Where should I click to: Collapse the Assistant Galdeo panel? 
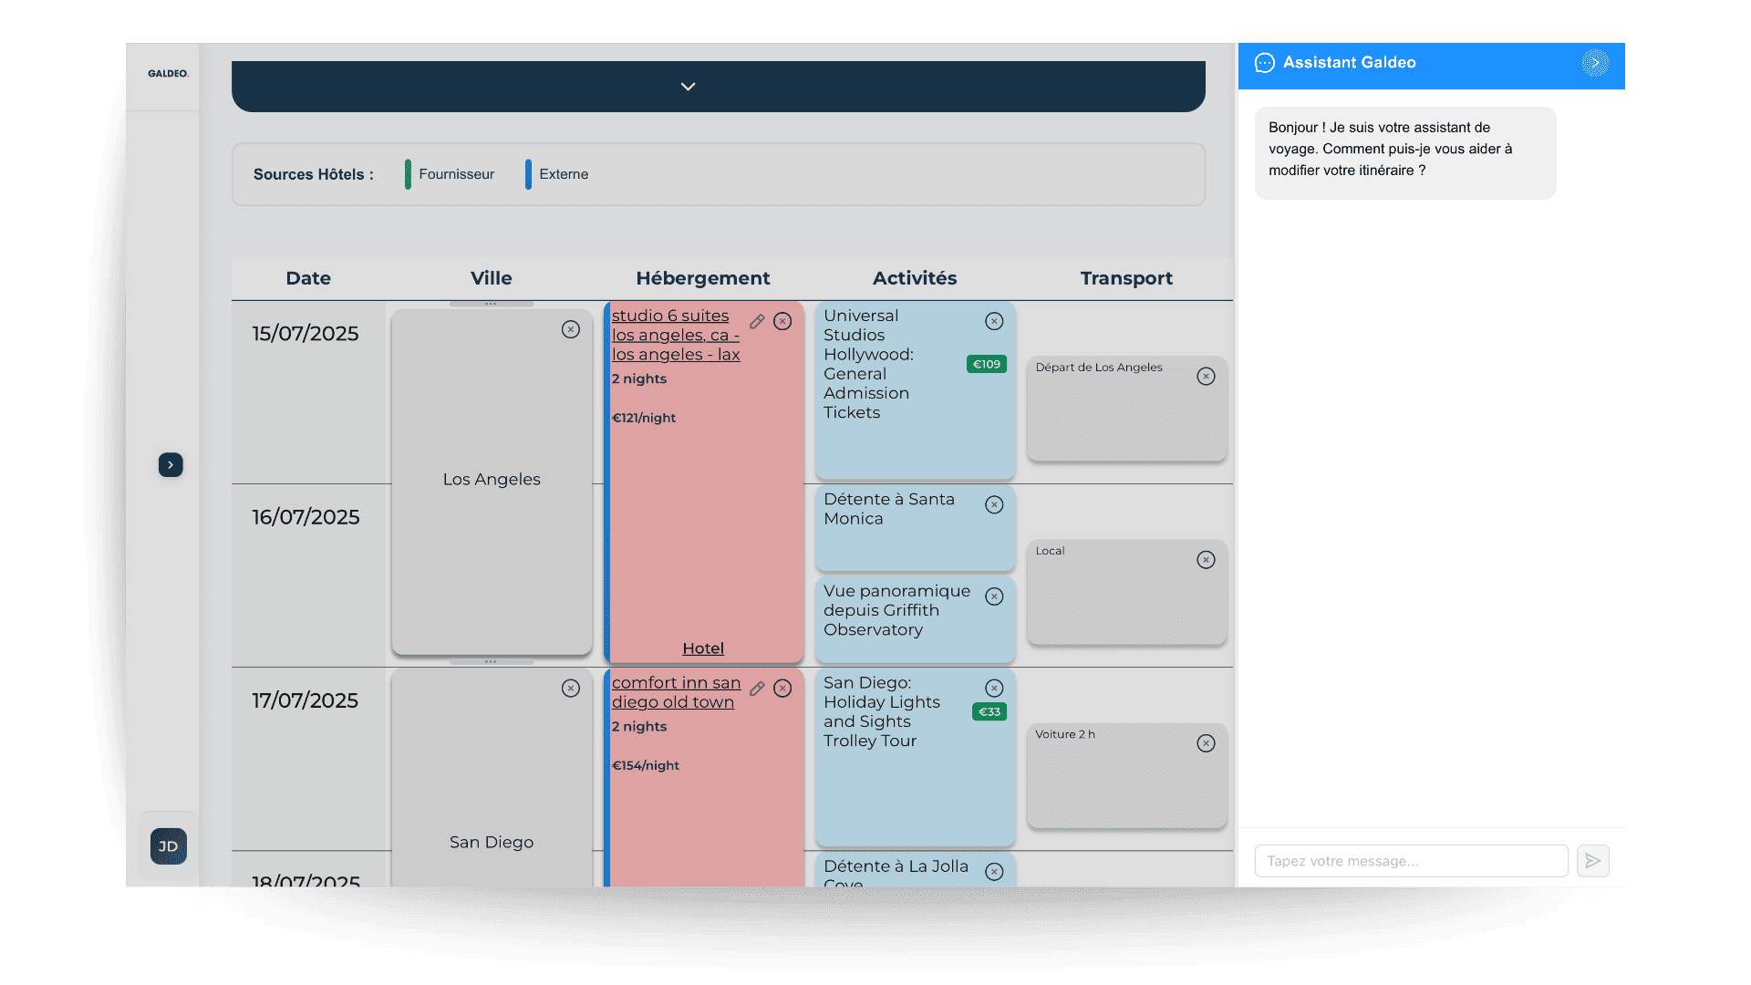click(x=1595, y=63)
